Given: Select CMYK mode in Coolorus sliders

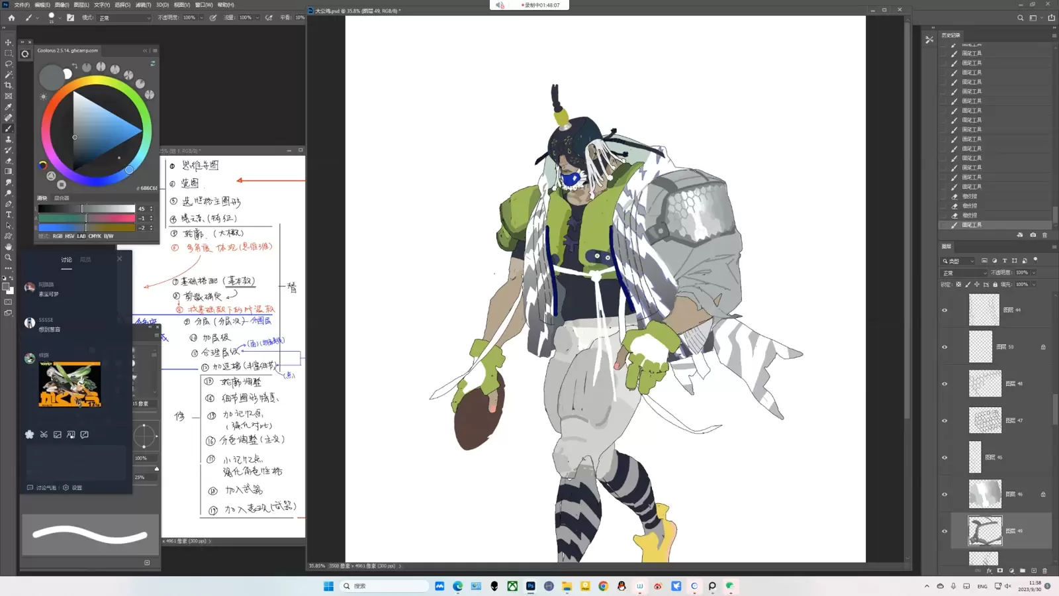Looking at the screenshot, I should click(x=95, y=236).
